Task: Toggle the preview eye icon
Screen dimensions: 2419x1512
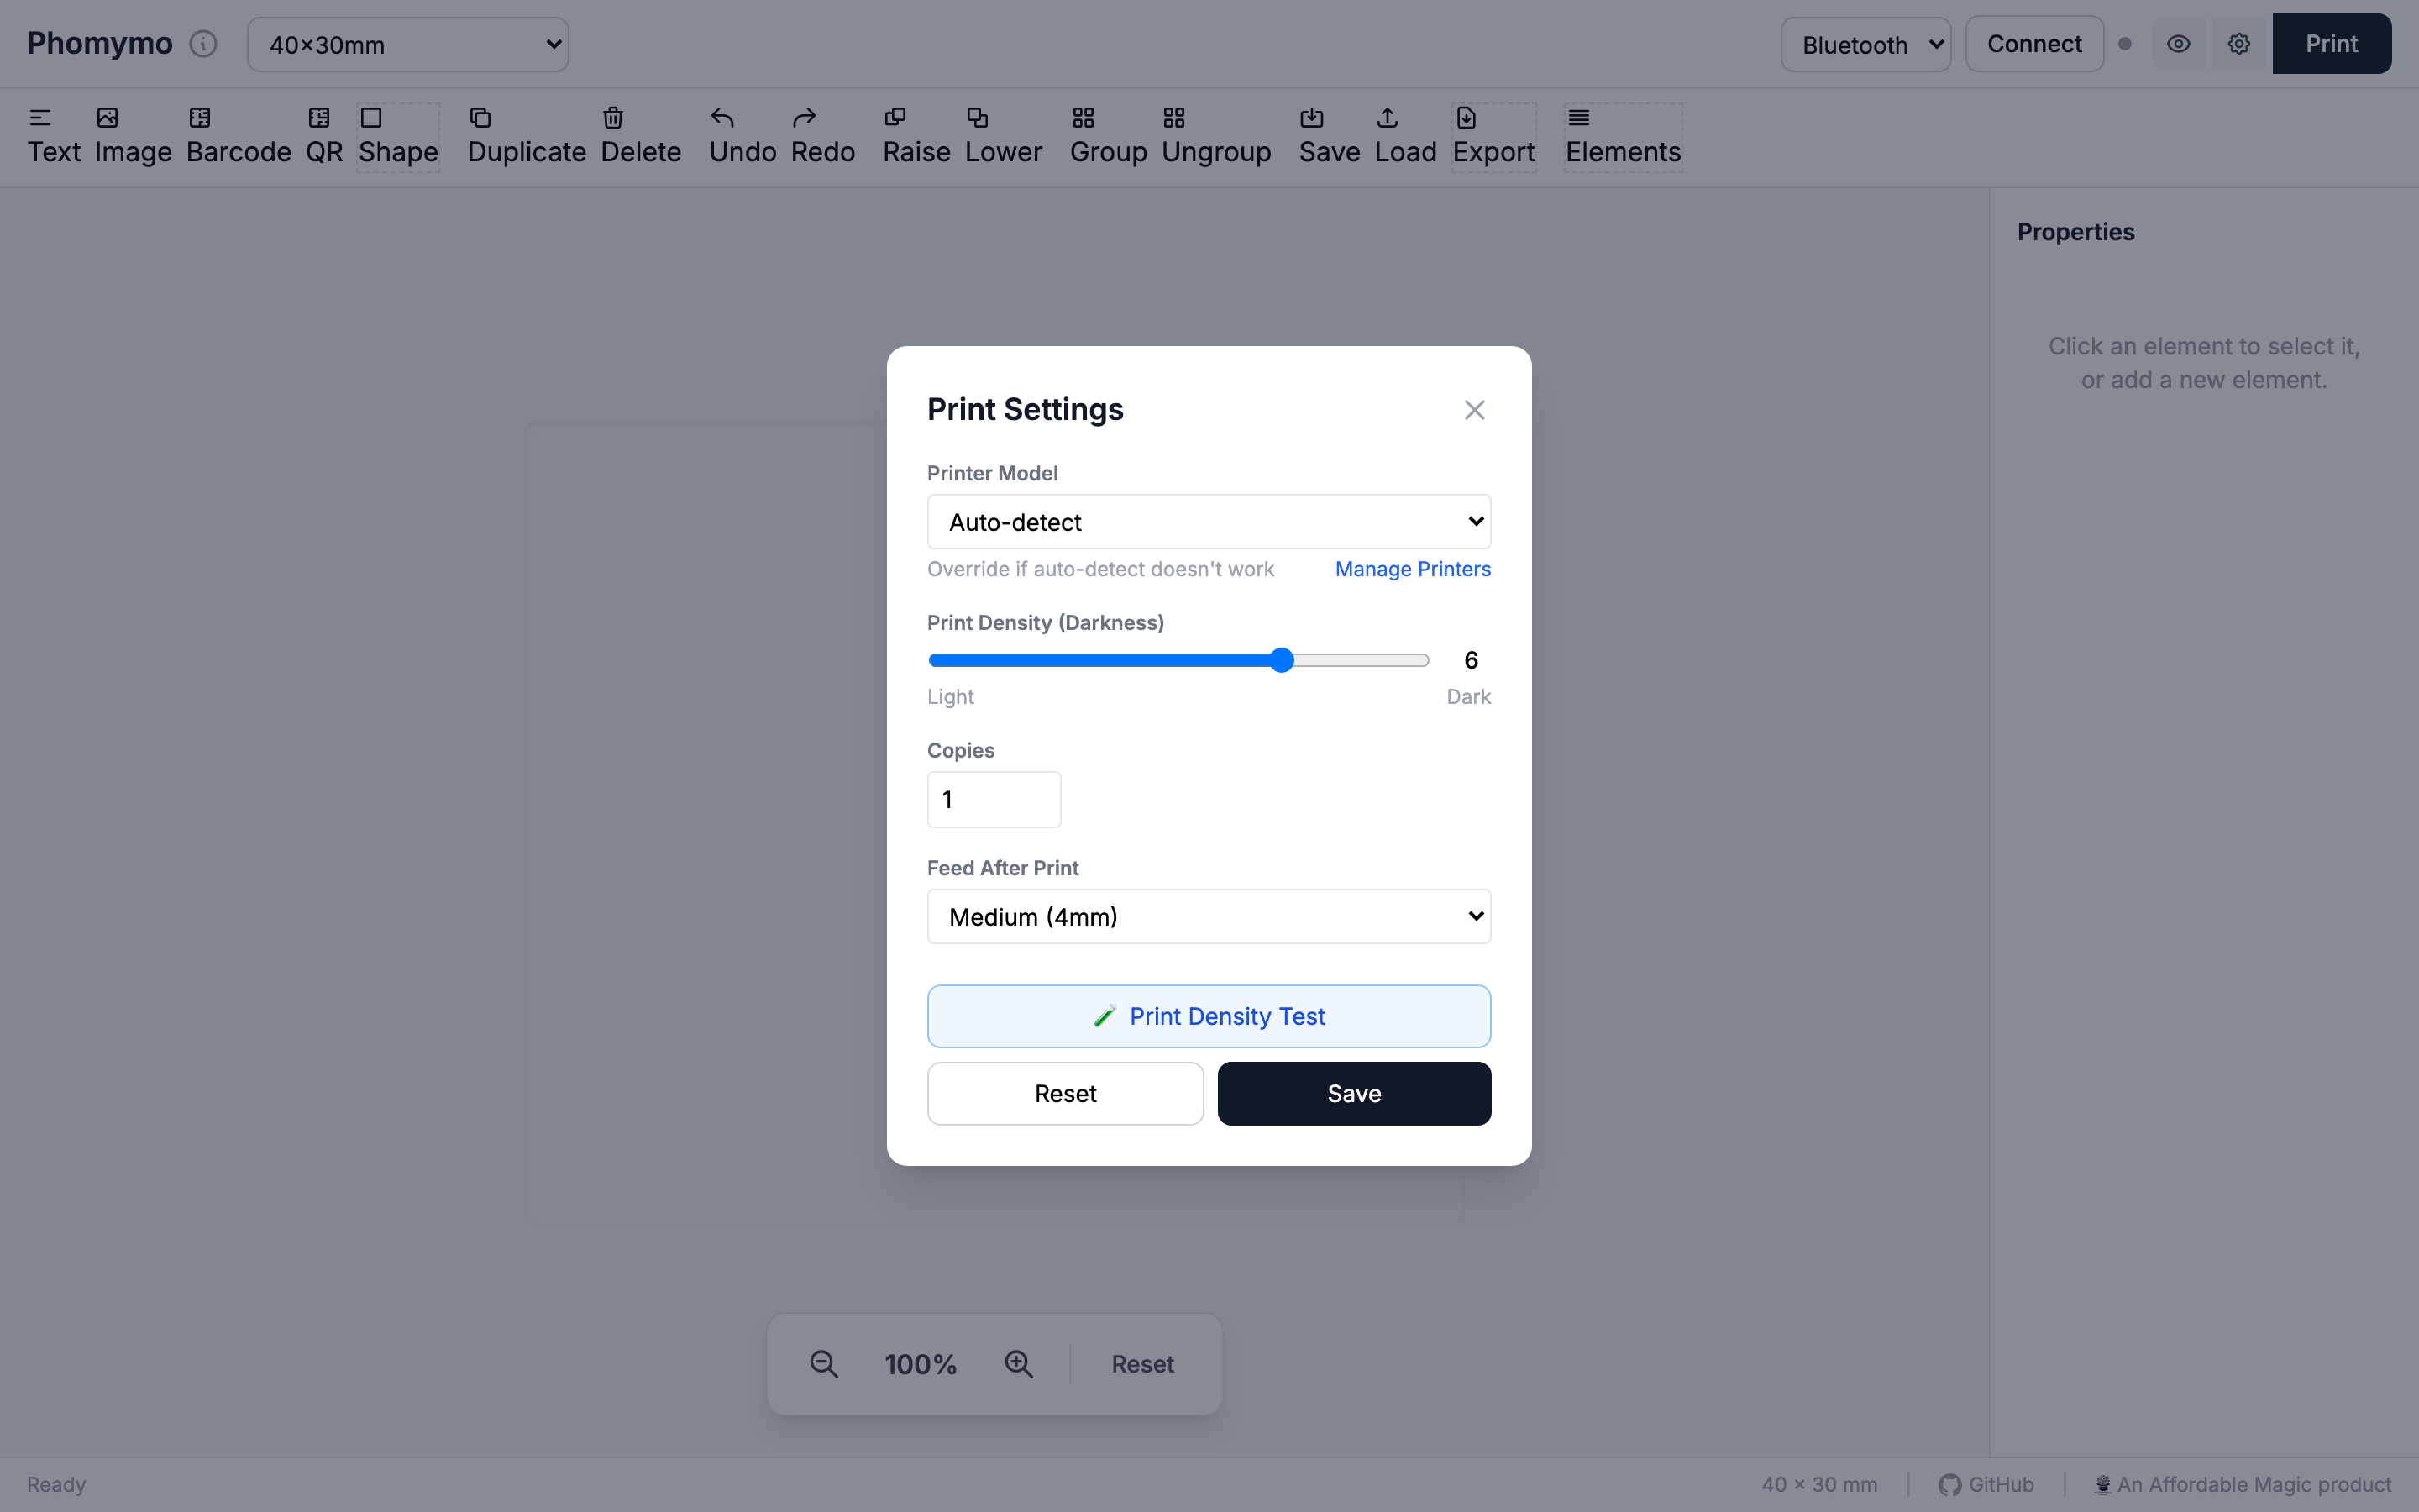Action: coord(2178,43)
